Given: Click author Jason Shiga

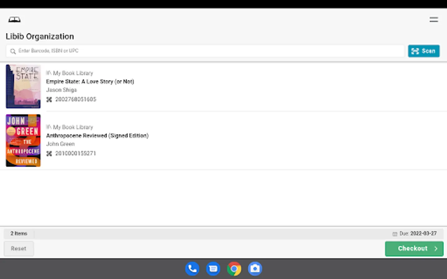Looking at the screenshot, I should pos(61,90).
